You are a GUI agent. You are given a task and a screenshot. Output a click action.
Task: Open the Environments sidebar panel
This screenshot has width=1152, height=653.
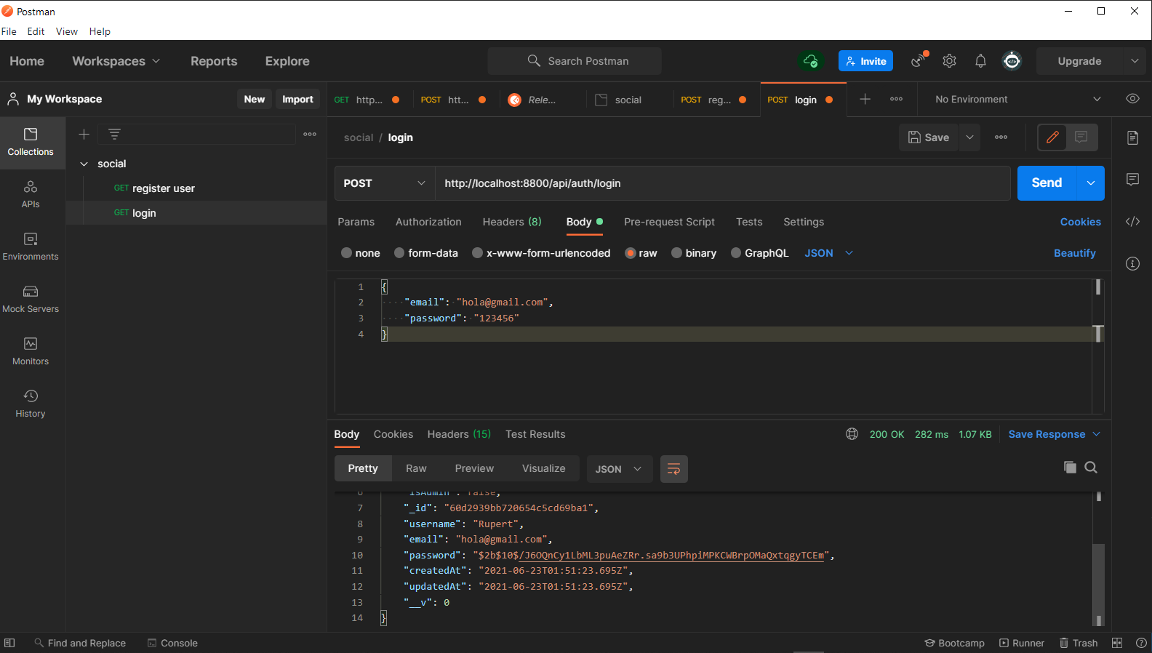click(31, 247)
